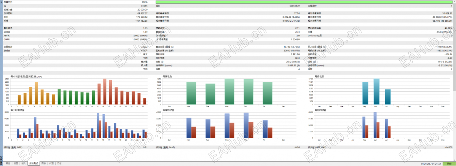Click the value 4.48% (2 747.32)
Viewport: 456px width, 166px height.
pyautogui.click(x=291, y=21)
